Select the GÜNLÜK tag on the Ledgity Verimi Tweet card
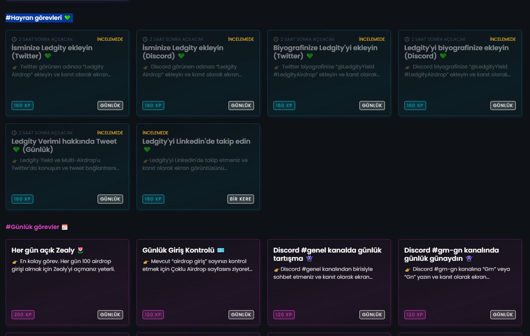Screen dimensions: 530x336 [x=110, y=199]
